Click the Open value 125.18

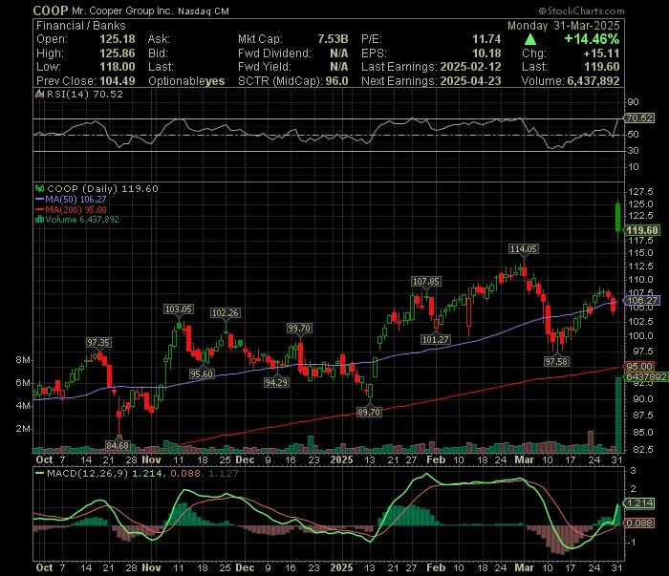[118, 39]
